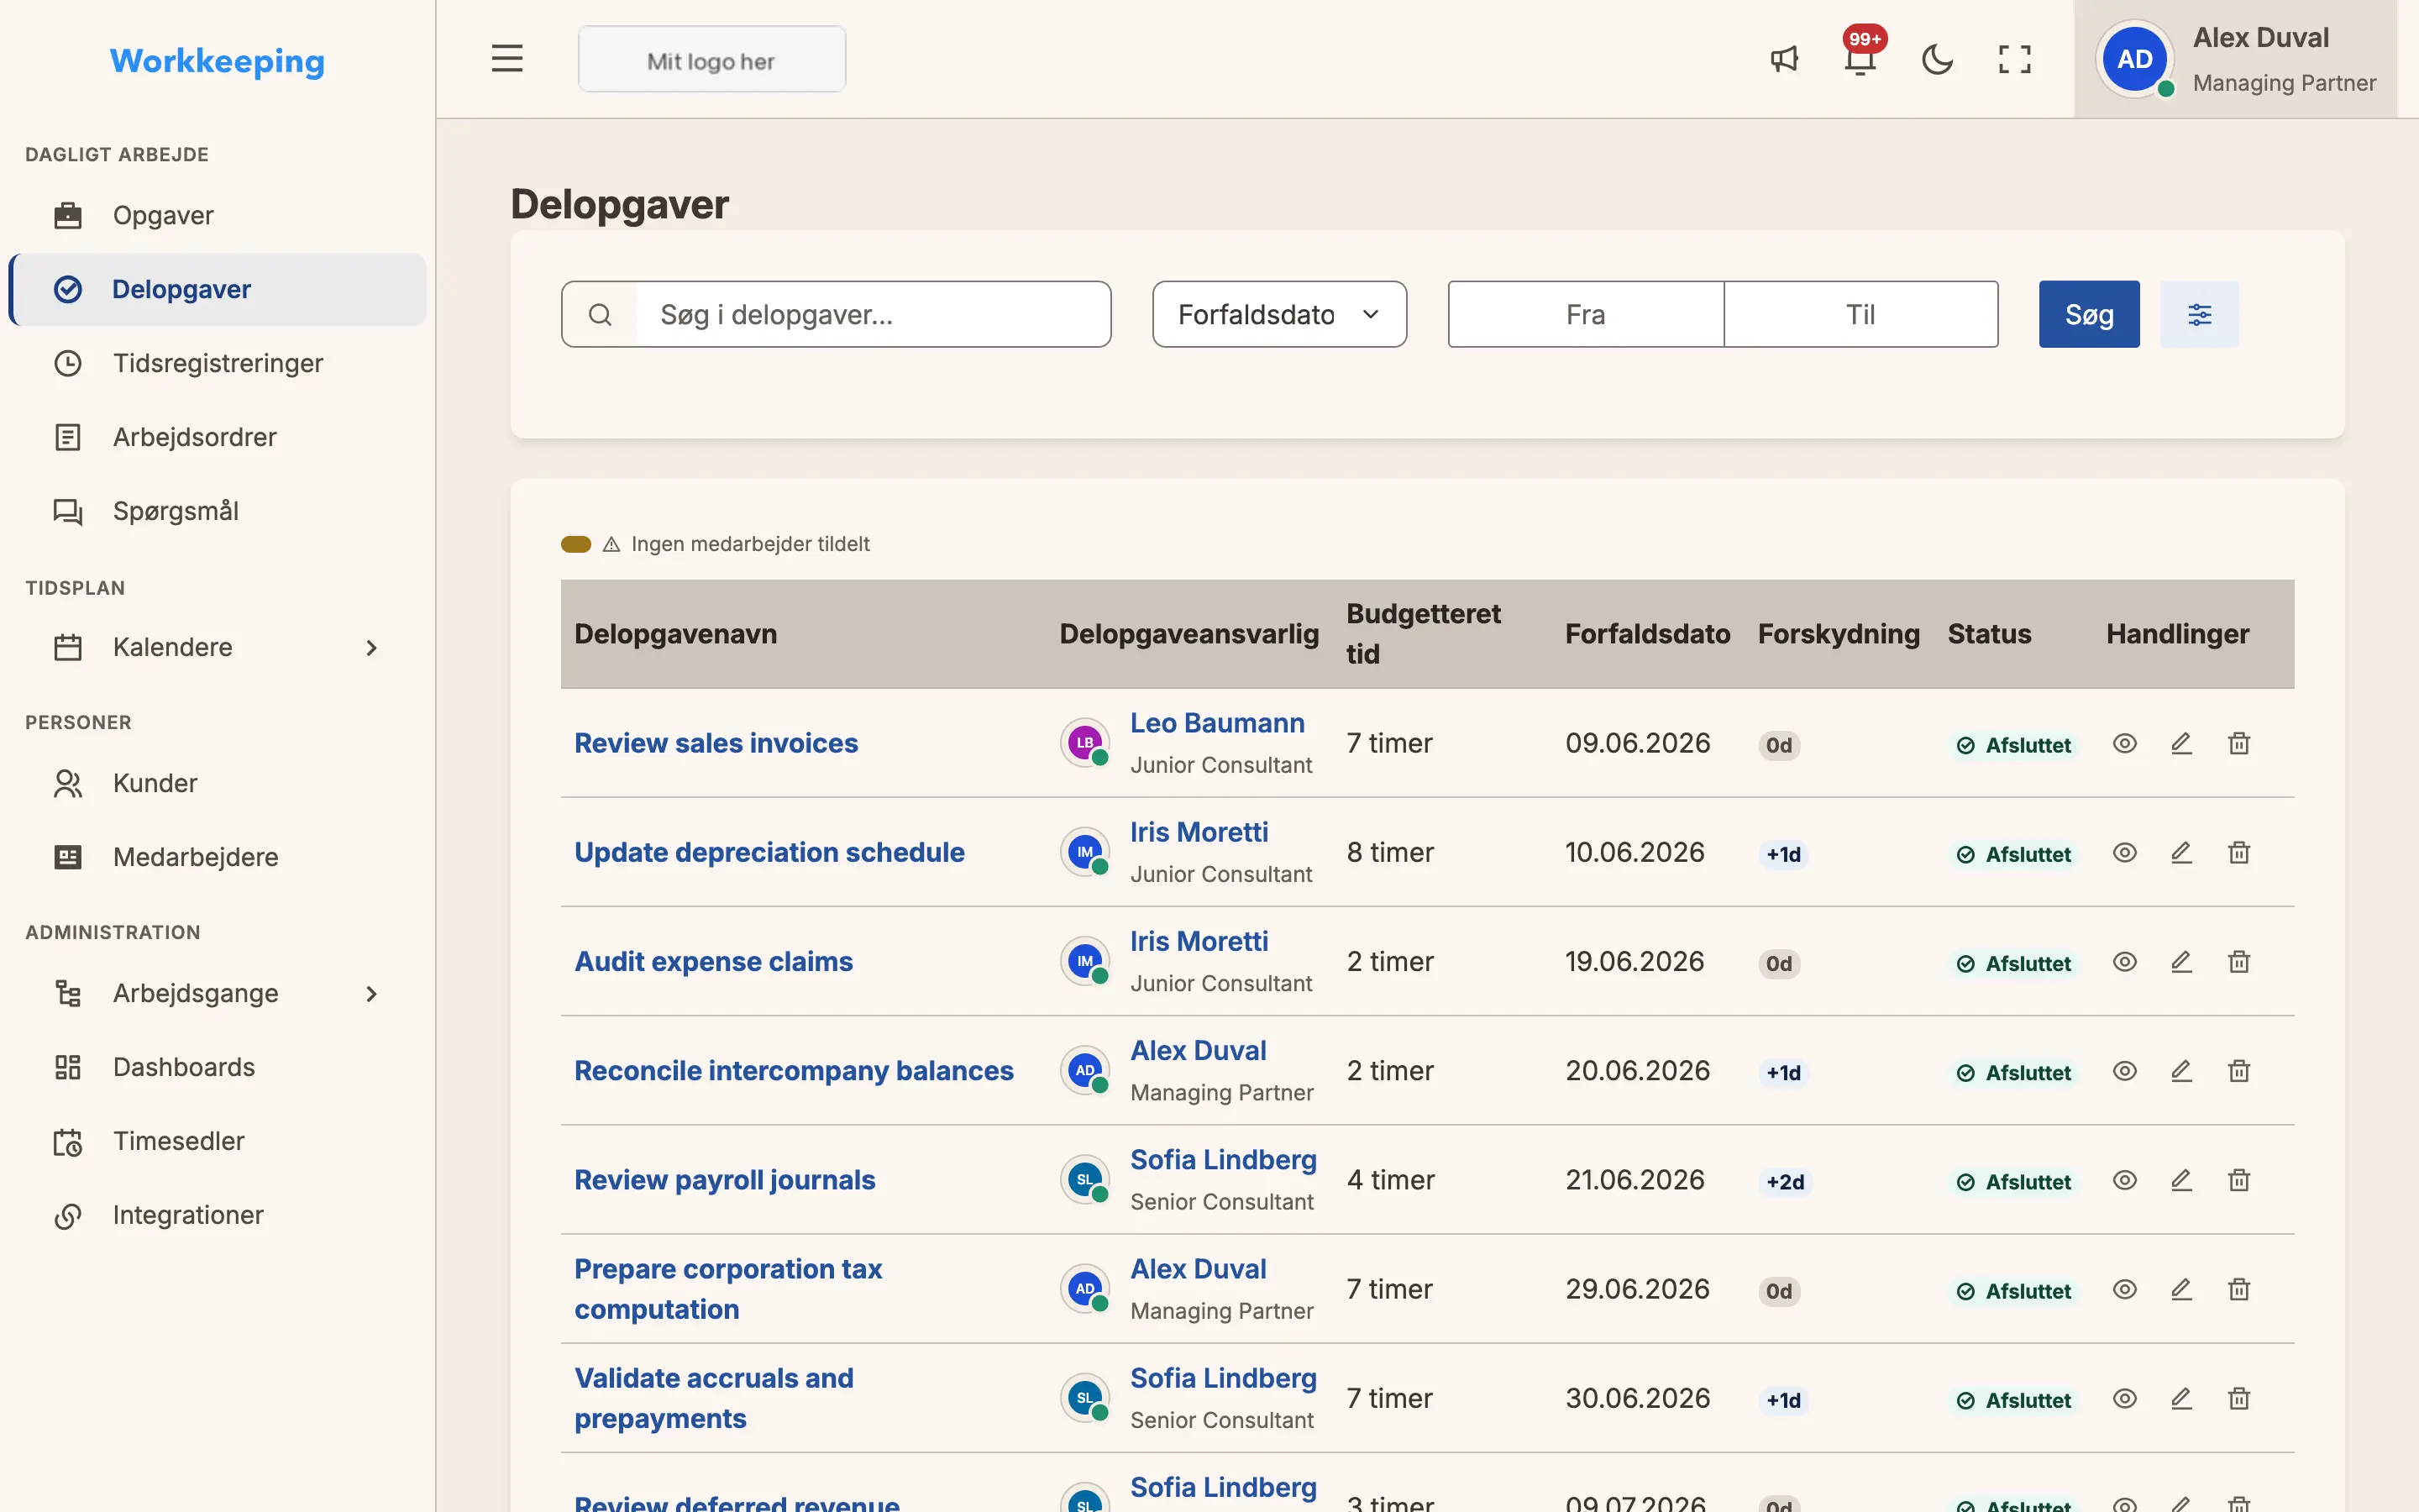The height and width of the screenshot is (1512, 2419).
Task: Toggle dark mode with moon icon
Action: coord(1937,59)
